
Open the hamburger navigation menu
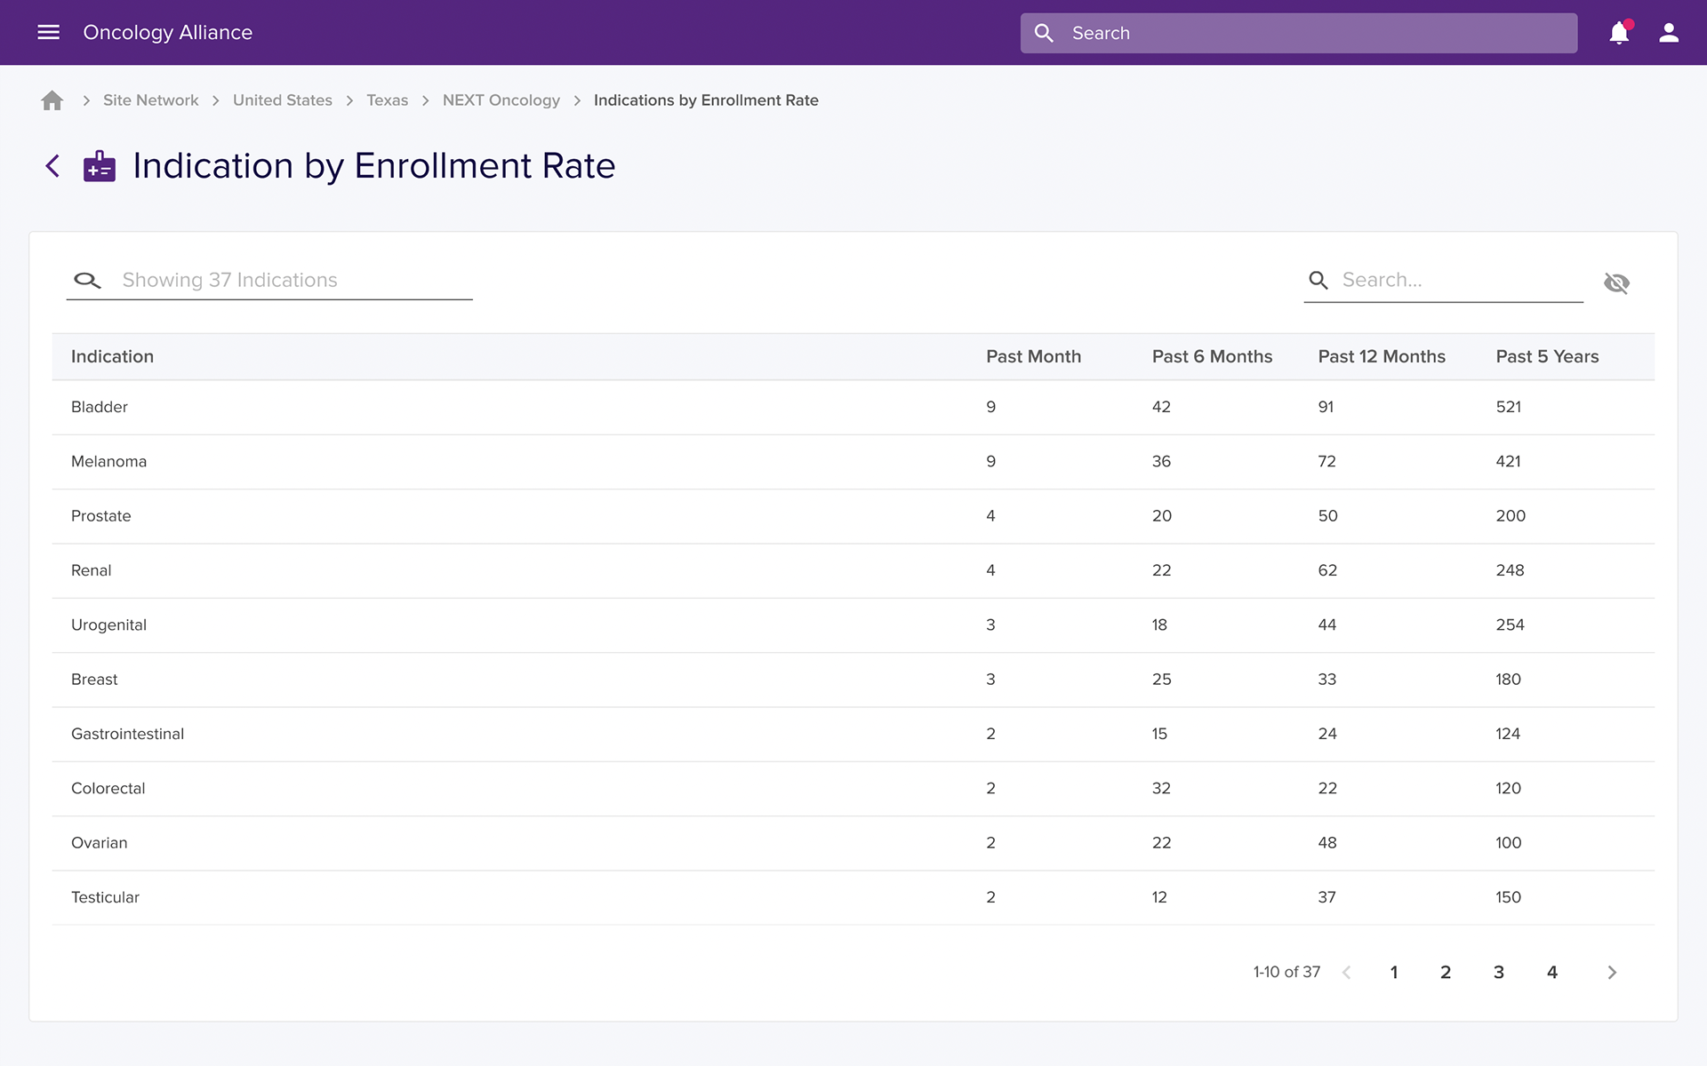pos(48,33)
